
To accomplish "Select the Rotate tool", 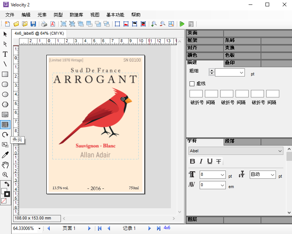I will [x=5, y=135].
